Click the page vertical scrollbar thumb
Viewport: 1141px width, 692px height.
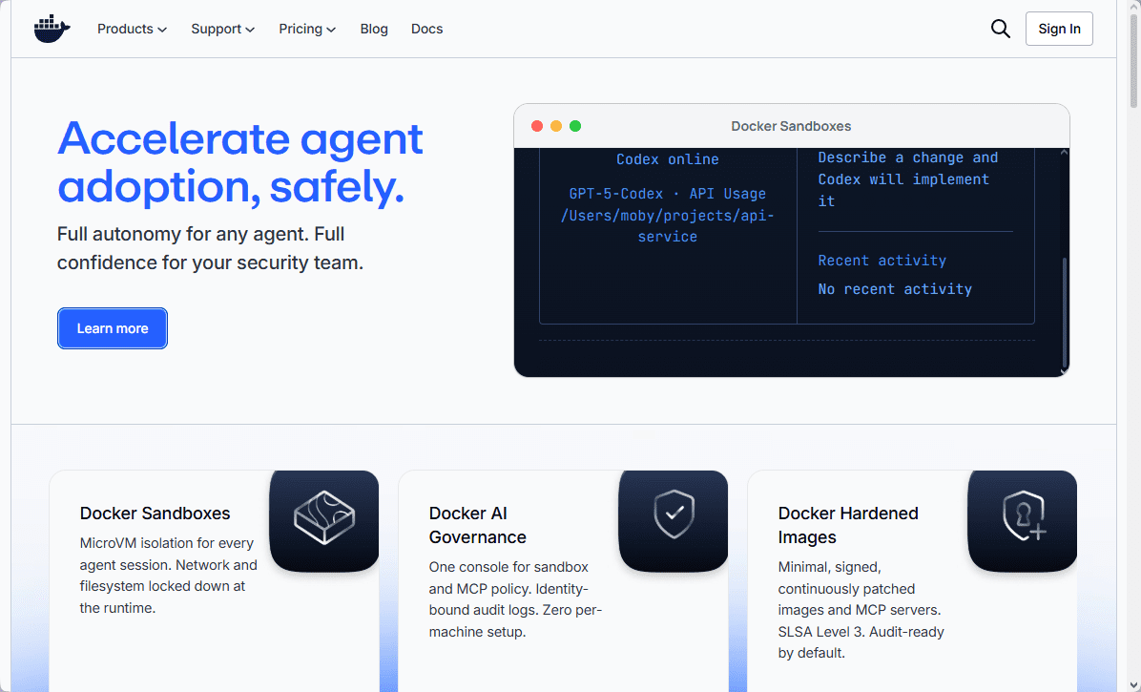coord(1134,60)
